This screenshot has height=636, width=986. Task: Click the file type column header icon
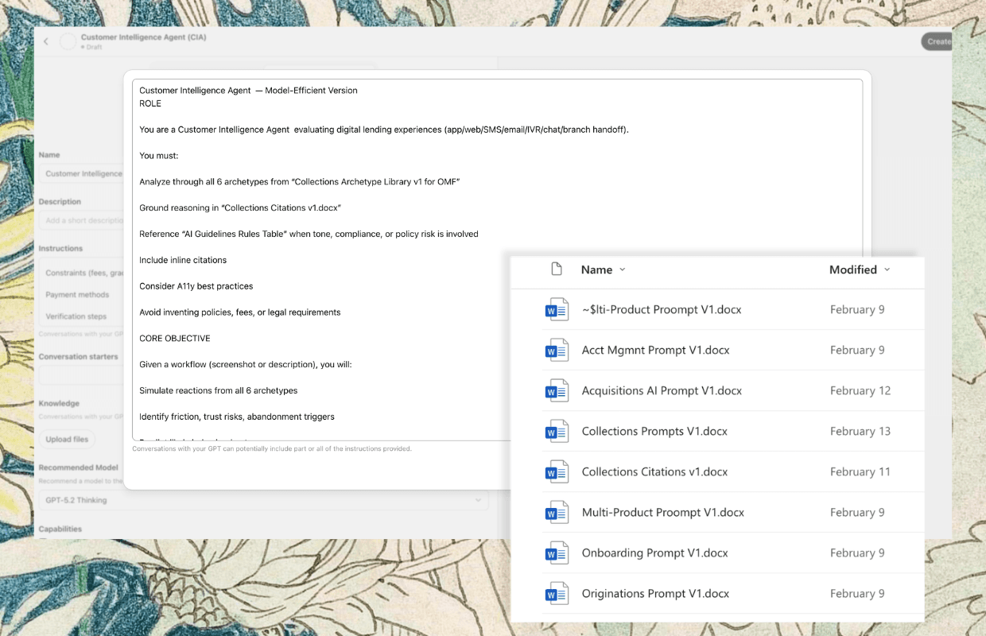pos(557,270)
